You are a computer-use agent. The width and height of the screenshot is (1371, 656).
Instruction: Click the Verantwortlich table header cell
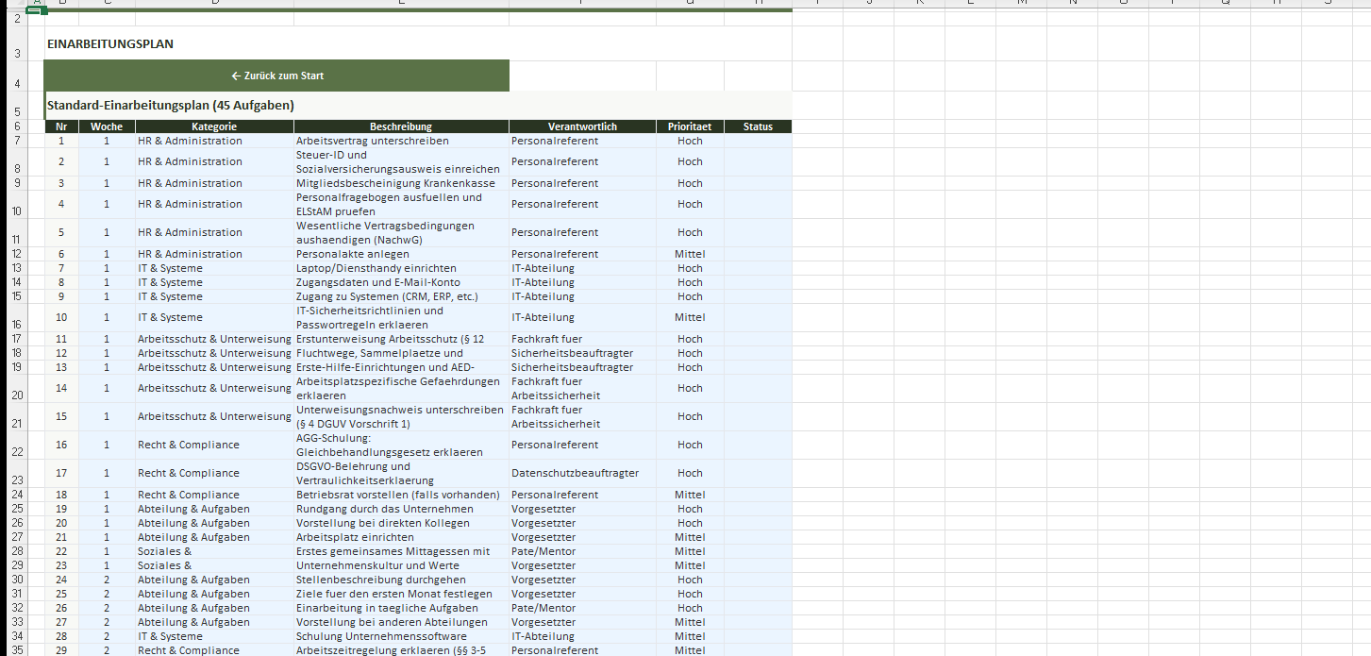coord(582,126)
